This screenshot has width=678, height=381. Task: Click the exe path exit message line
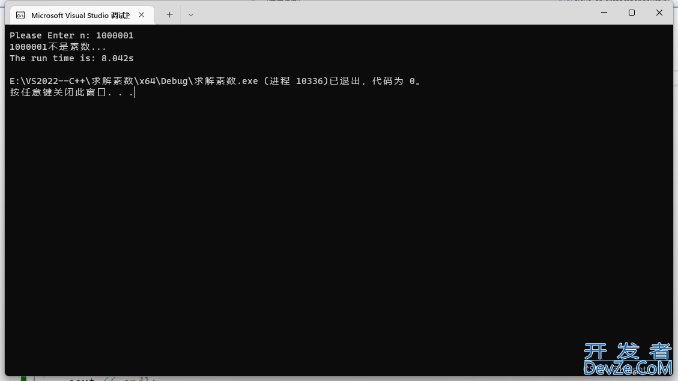(216, 81)
